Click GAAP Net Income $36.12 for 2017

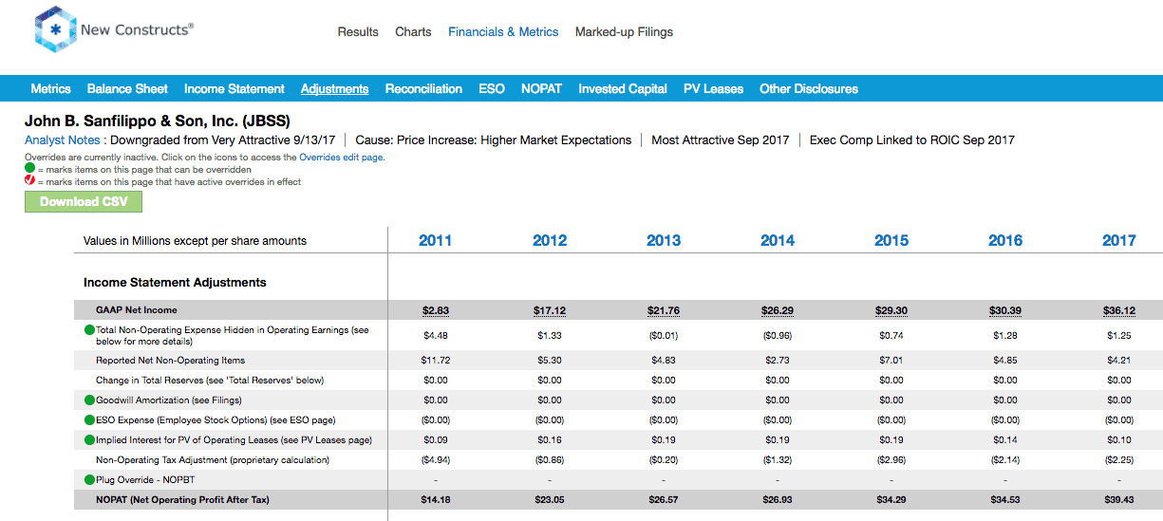(x=1118, y=310)
